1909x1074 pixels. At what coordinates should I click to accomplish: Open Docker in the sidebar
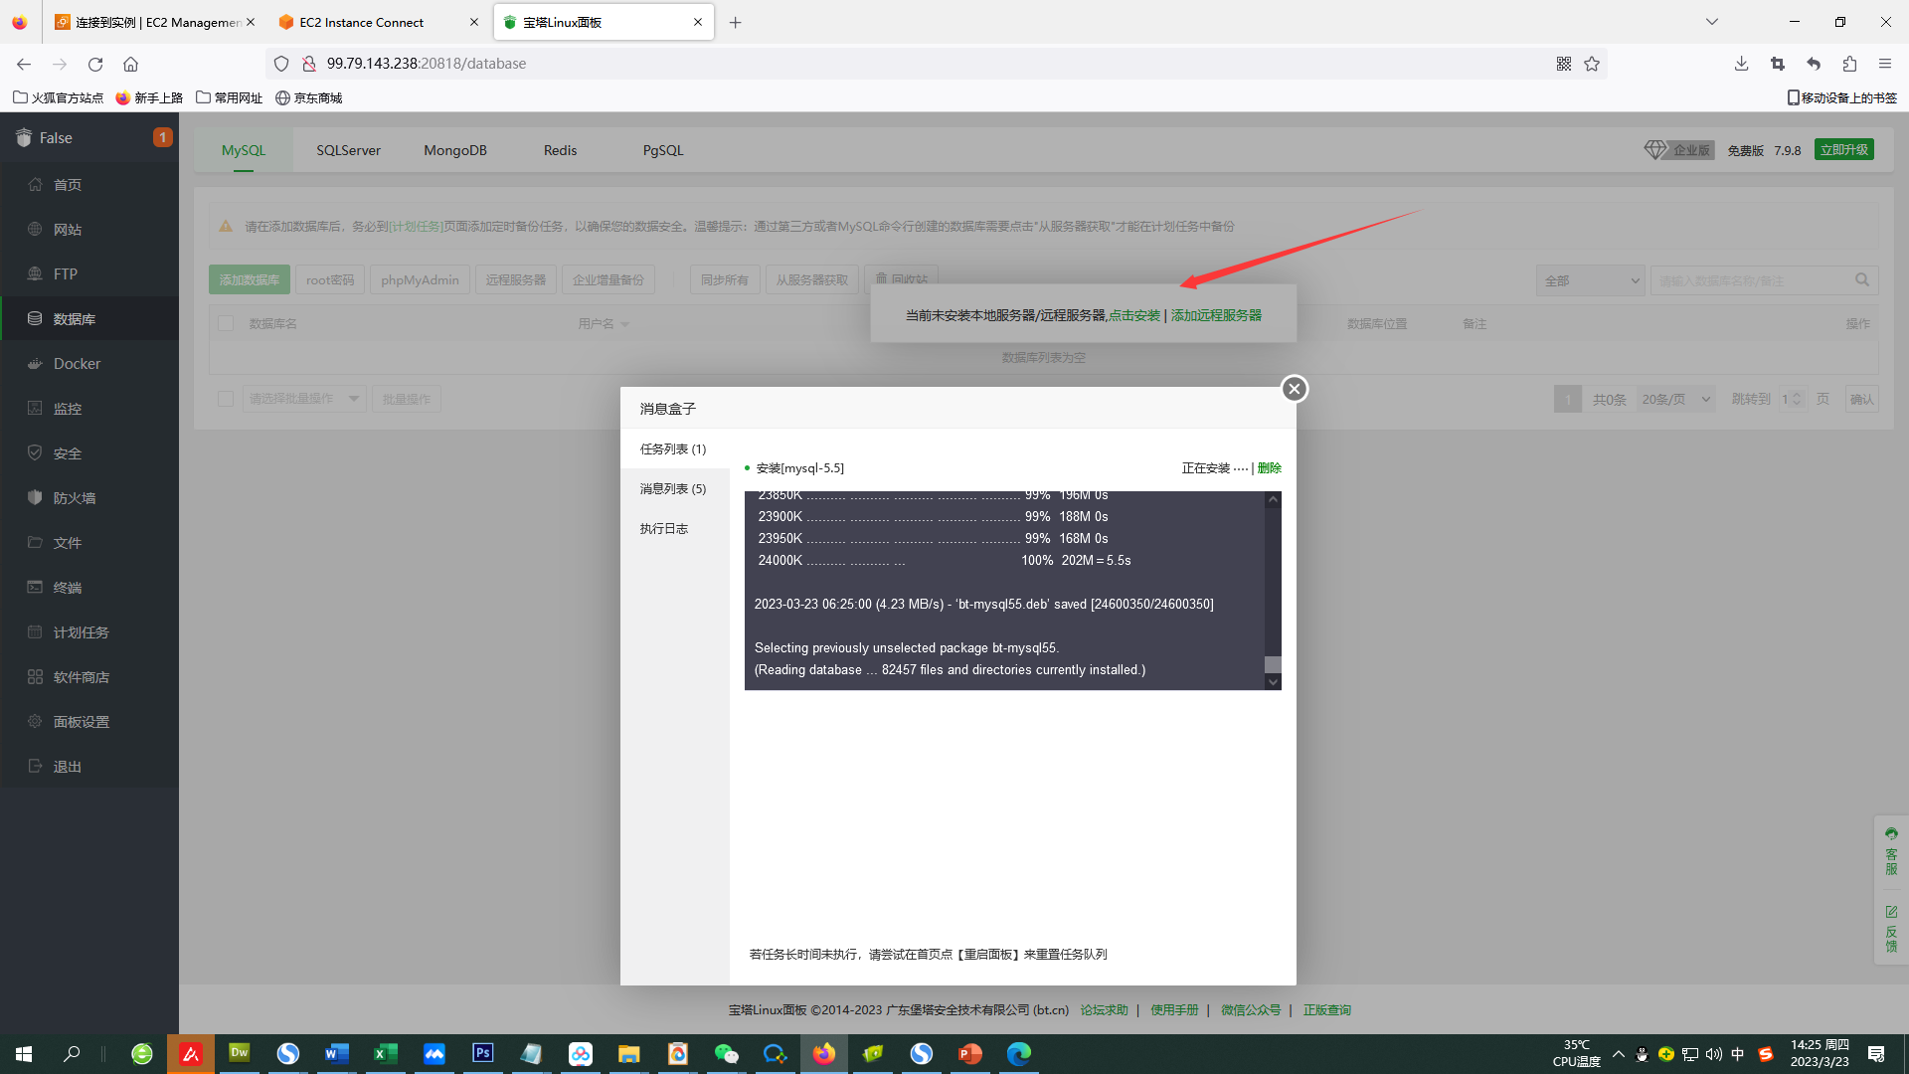point(89,364)
